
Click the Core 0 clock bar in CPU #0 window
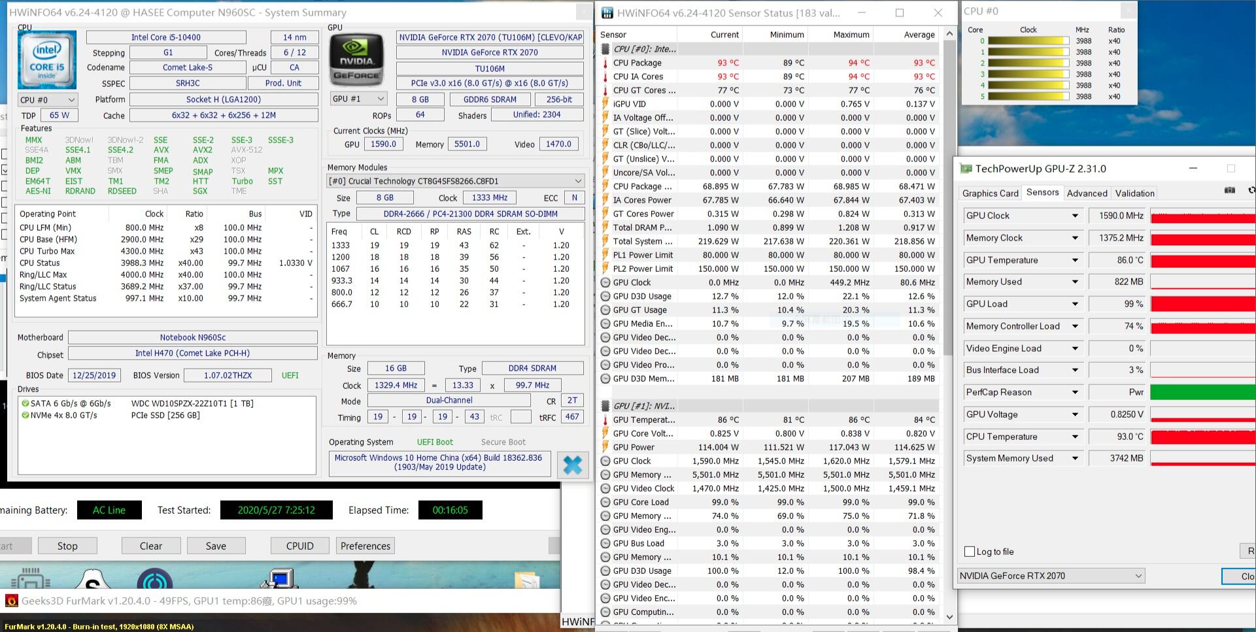pos(1028,41)
